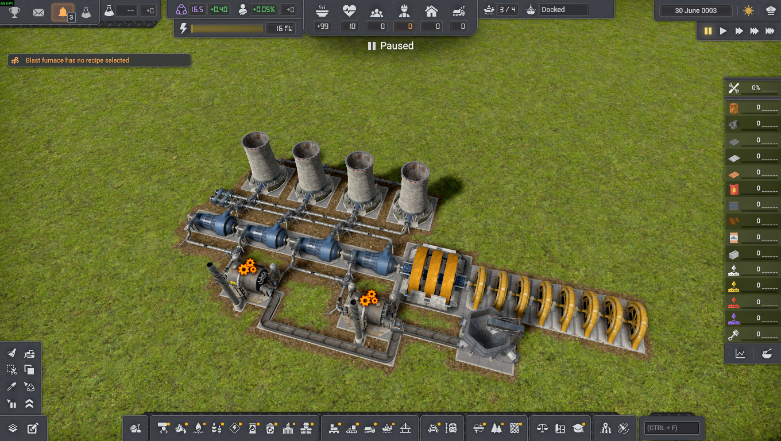Viewport: 781px width, 441px height.
Task: Open the water droplet build category
Action: [199, 428]
